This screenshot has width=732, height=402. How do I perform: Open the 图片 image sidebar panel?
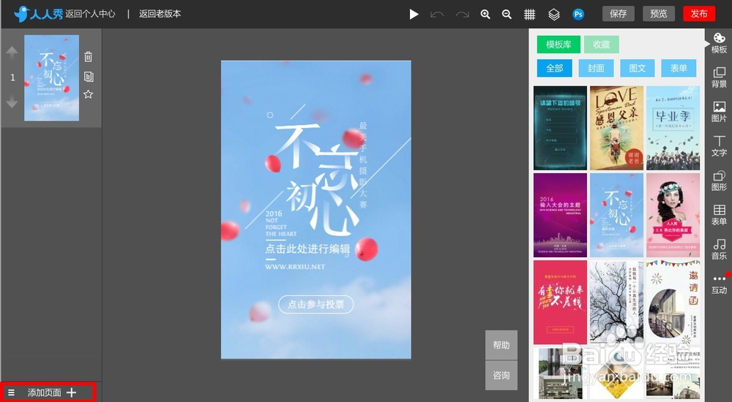coord(719,112)
